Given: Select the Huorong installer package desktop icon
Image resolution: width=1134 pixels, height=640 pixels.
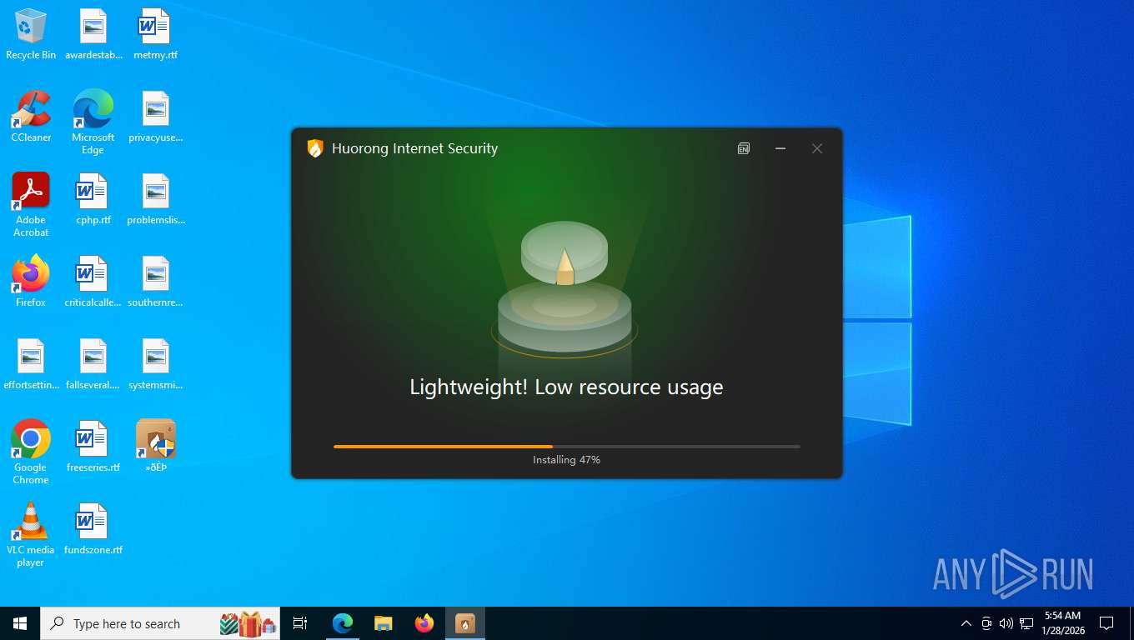Looking at the screenshot, I should pos(156,447).
